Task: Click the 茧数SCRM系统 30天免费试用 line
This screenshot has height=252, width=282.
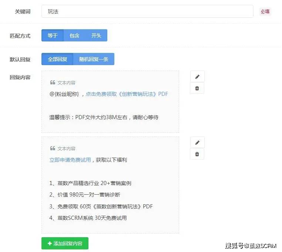Action: tap(88, 218)
